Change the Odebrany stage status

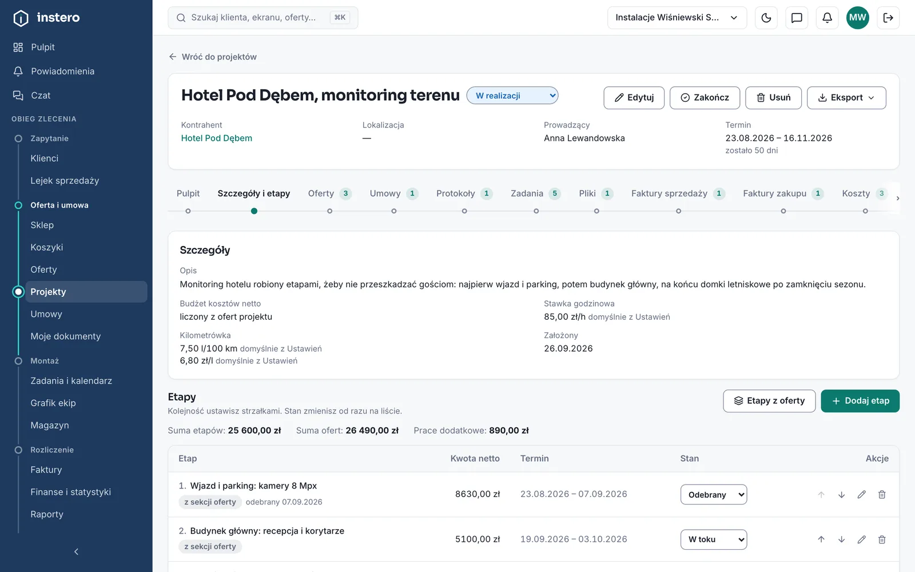tap(714, 495)
